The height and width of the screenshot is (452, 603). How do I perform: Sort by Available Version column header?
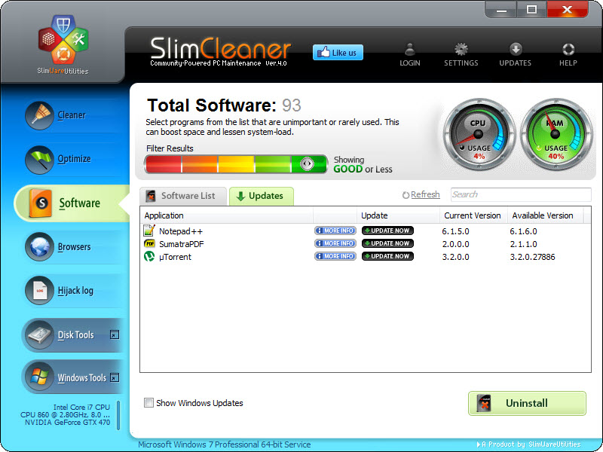coord(545,215)
